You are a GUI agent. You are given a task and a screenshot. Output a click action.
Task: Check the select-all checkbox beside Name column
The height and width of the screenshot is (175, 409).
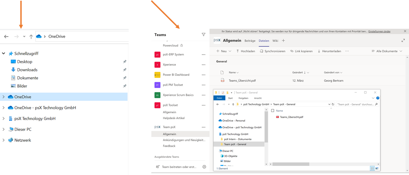[273, 111]
